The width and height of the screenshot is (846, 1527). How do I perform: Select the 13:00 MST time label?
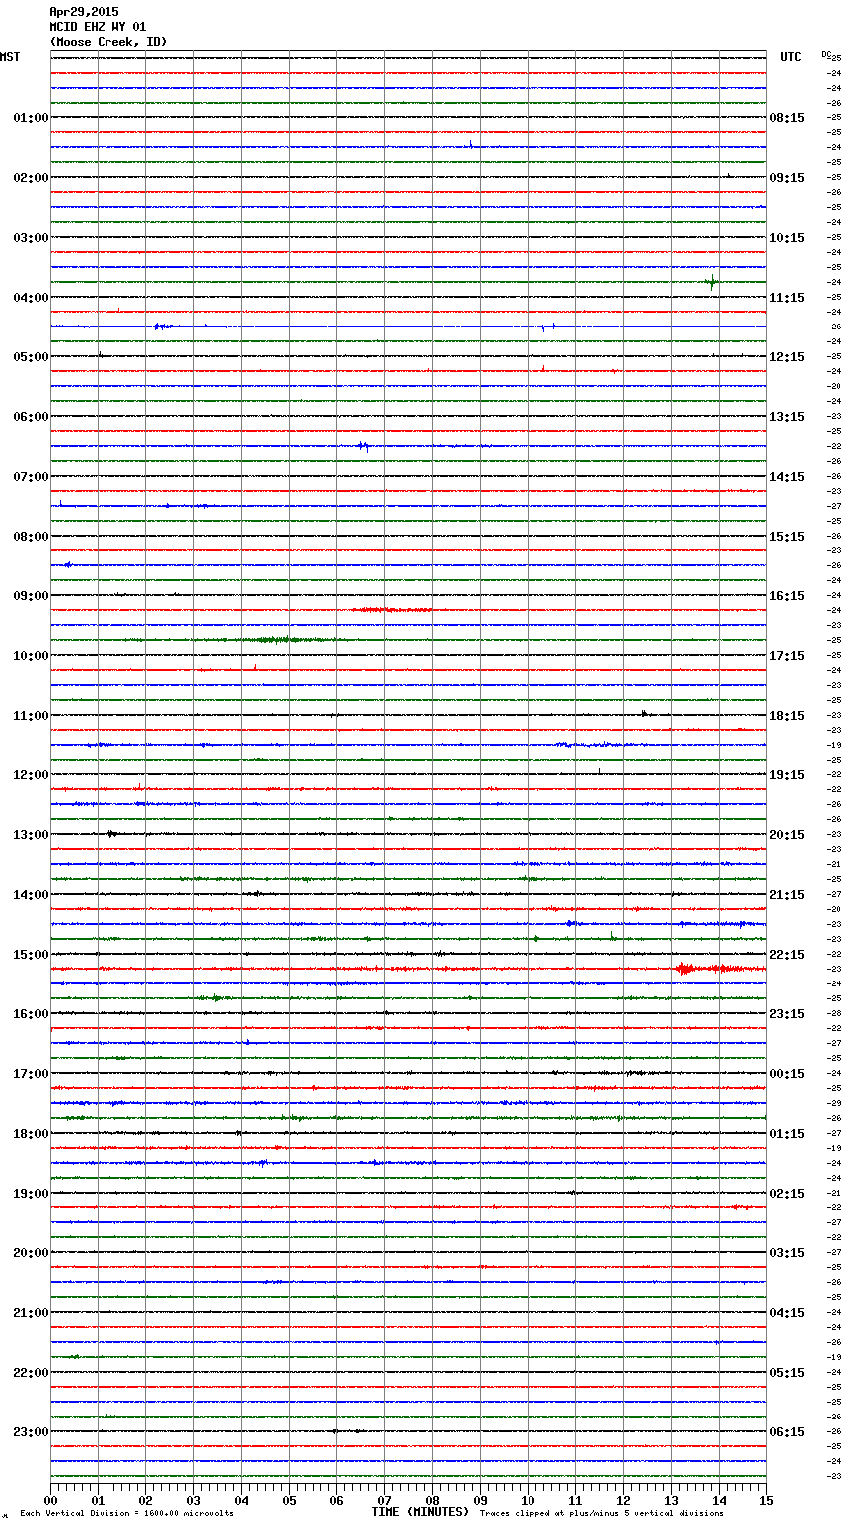coord(31,835)
